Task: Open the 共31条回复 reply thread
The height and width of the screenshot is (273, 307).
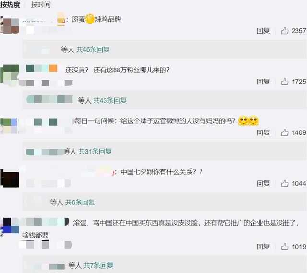Action: click(x=95, y=151)
